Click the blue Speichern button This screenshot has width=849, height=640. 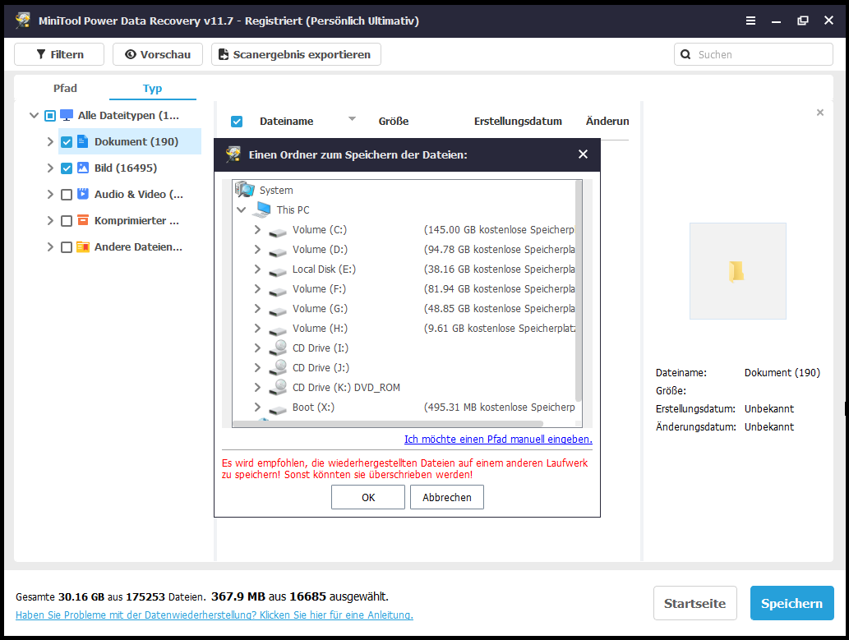(791, 603)
